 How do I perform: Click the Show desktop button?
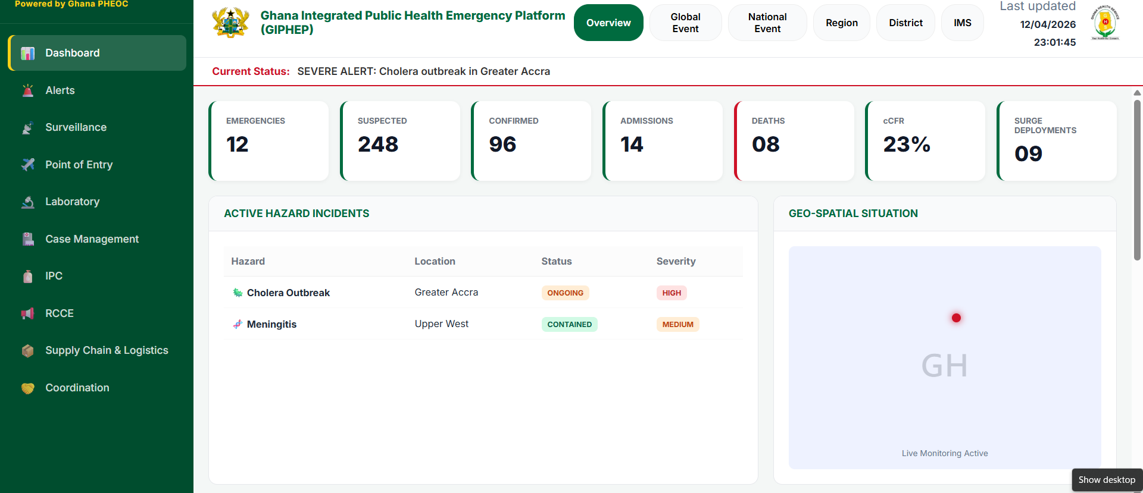coord(1107,480)
